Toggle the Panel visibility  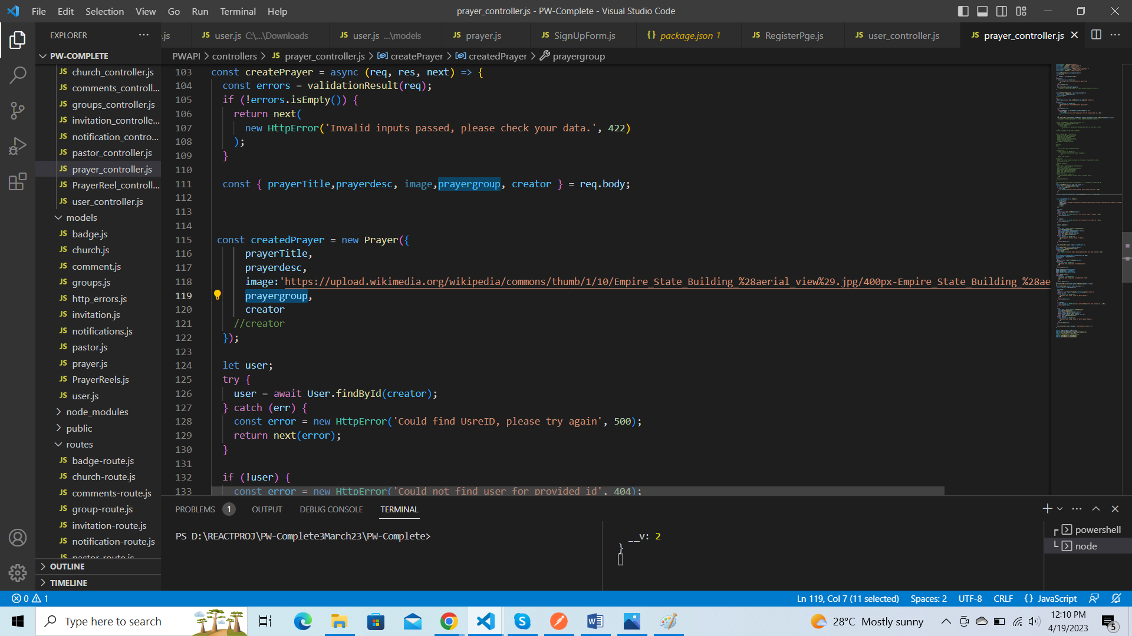[982, 11]
